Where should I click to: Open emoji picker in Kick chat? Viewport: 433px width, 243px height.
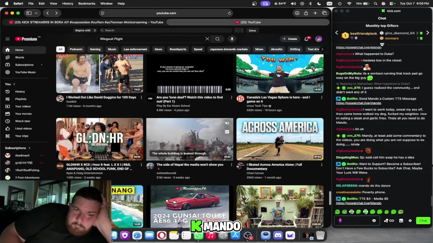(374, 221)
